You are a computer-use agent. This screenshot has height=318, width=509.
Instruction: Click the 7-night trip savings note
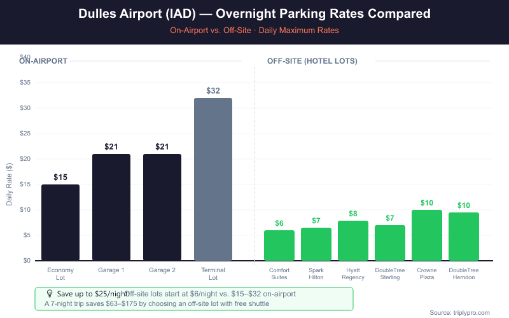coord(157,304)
